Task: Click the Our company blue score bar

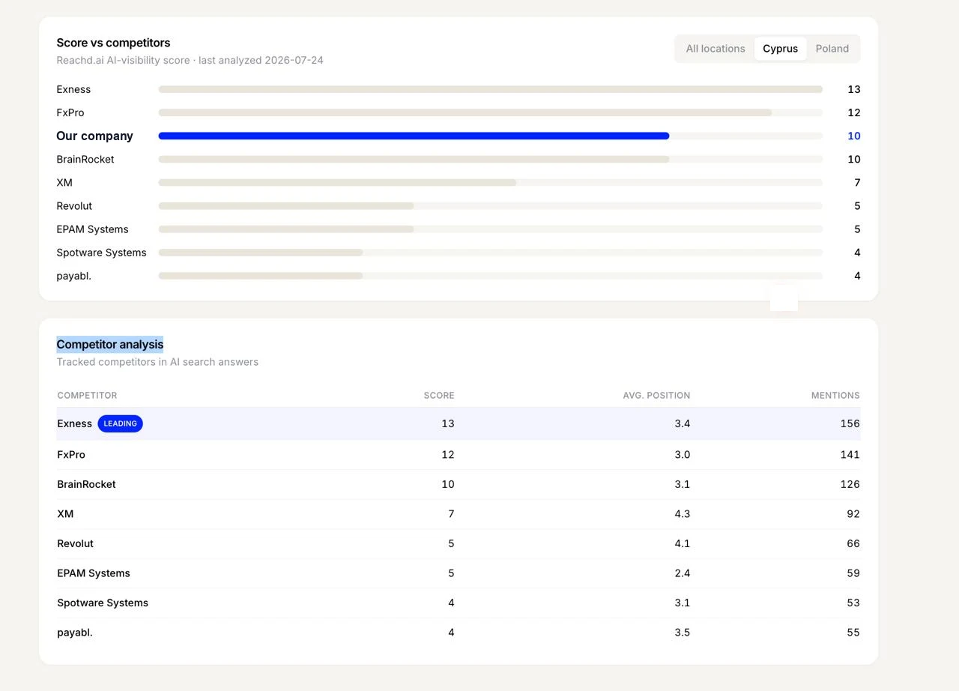Action: 414,136
